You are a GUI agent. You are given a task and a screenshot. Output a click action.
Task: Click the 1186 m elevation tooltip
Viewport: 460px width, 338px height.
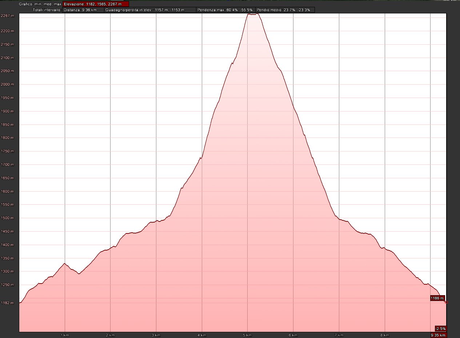(x=437, y=298)
